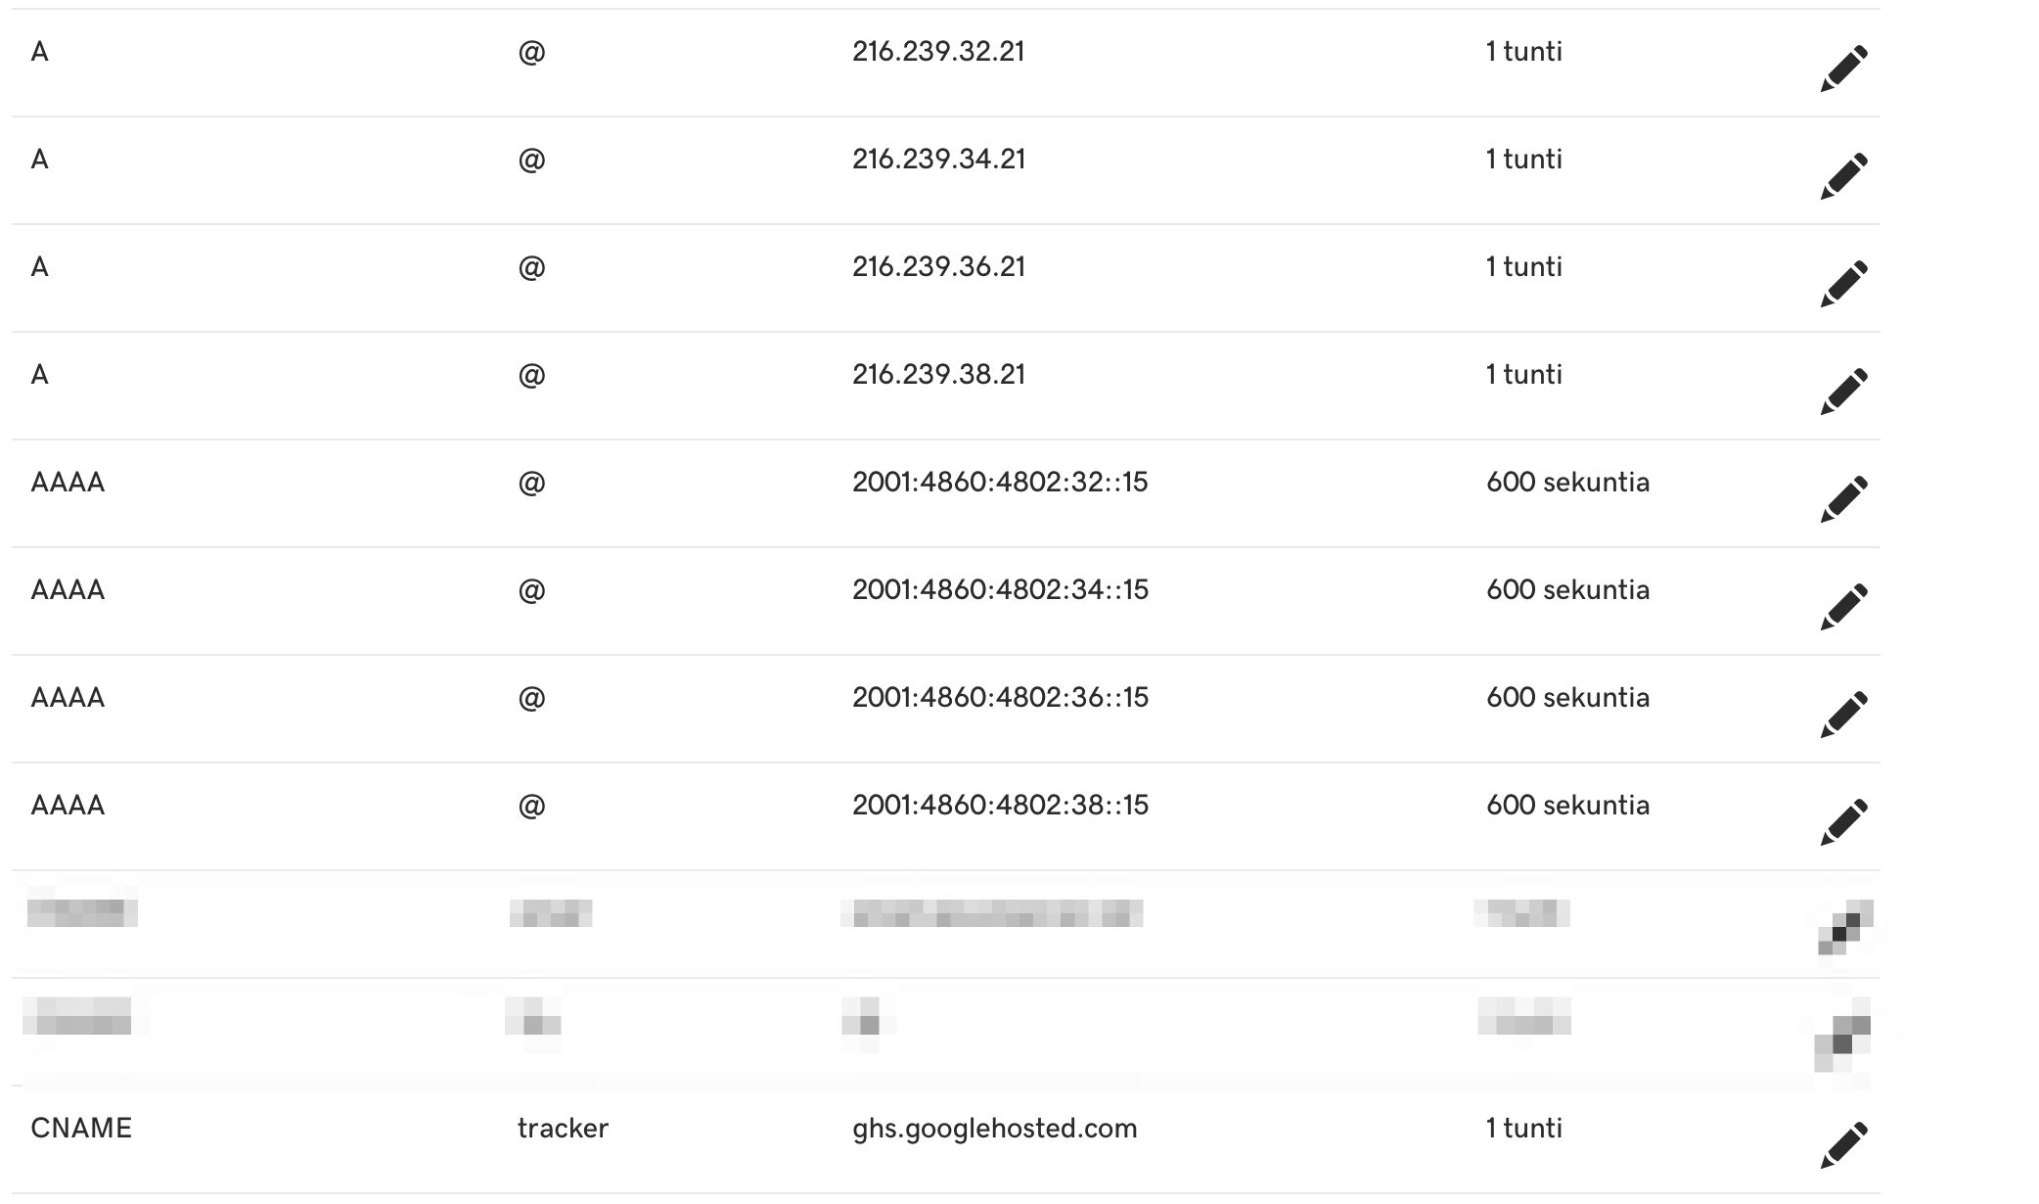The image size is (2039, 1204).
Task: Select IPv6 value 2001:4860:4802:38::15
Action: [x=1000, y=805]
